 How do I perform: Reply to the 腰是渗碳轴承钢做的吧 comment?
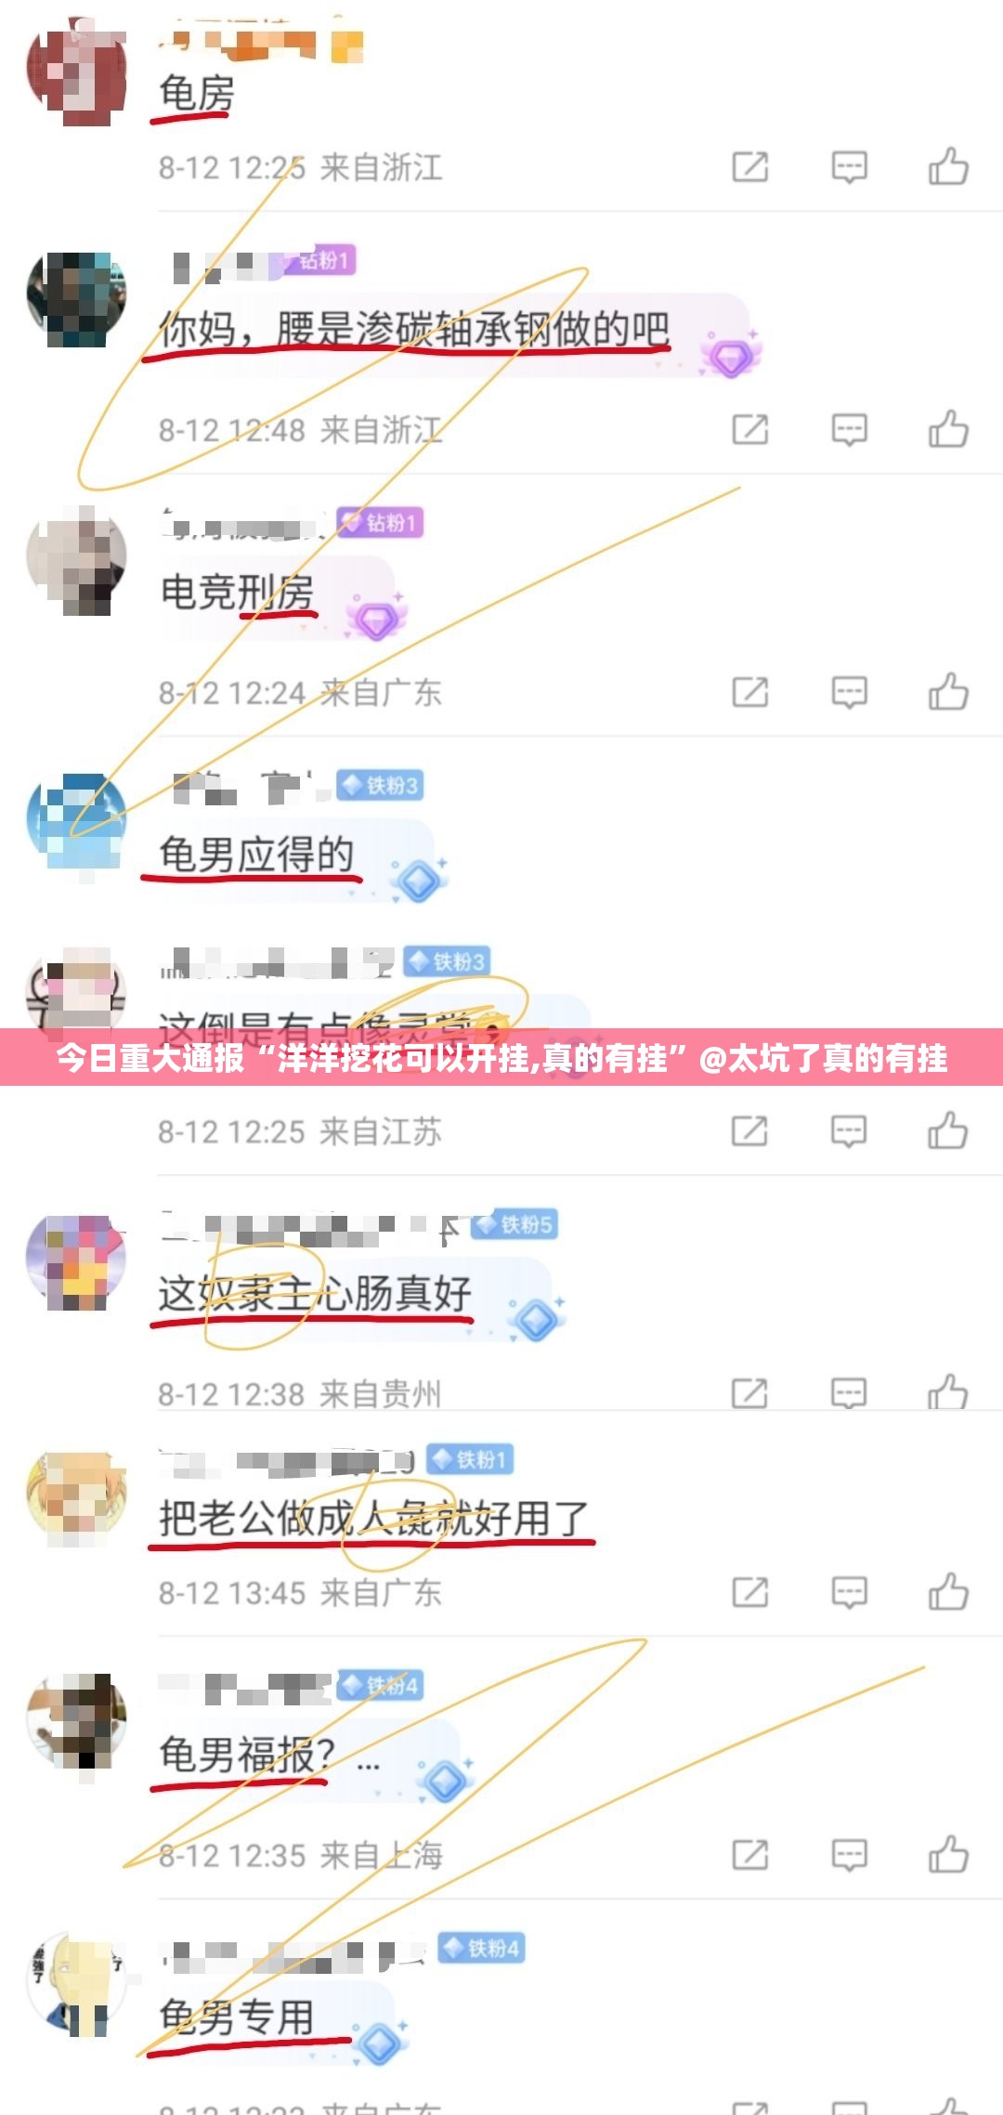click(x=849, y=429)
